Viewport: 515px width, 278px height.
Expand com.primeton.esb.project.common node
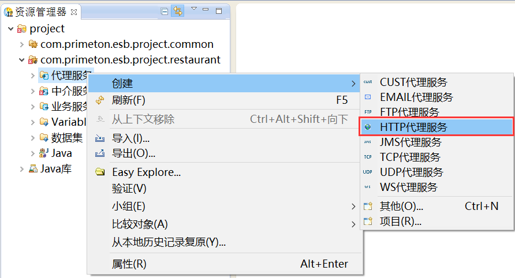[x=22, y=44]
